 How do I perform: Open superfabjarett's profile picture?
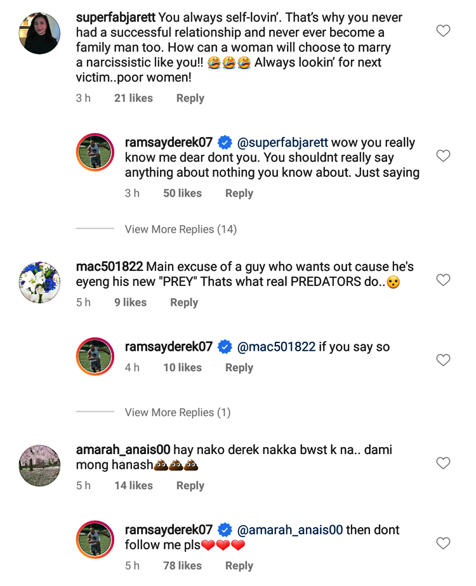[x=39, y=34]
